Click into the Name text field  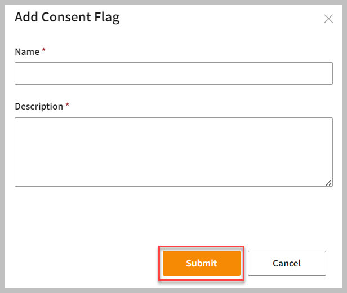click(173, 73)
